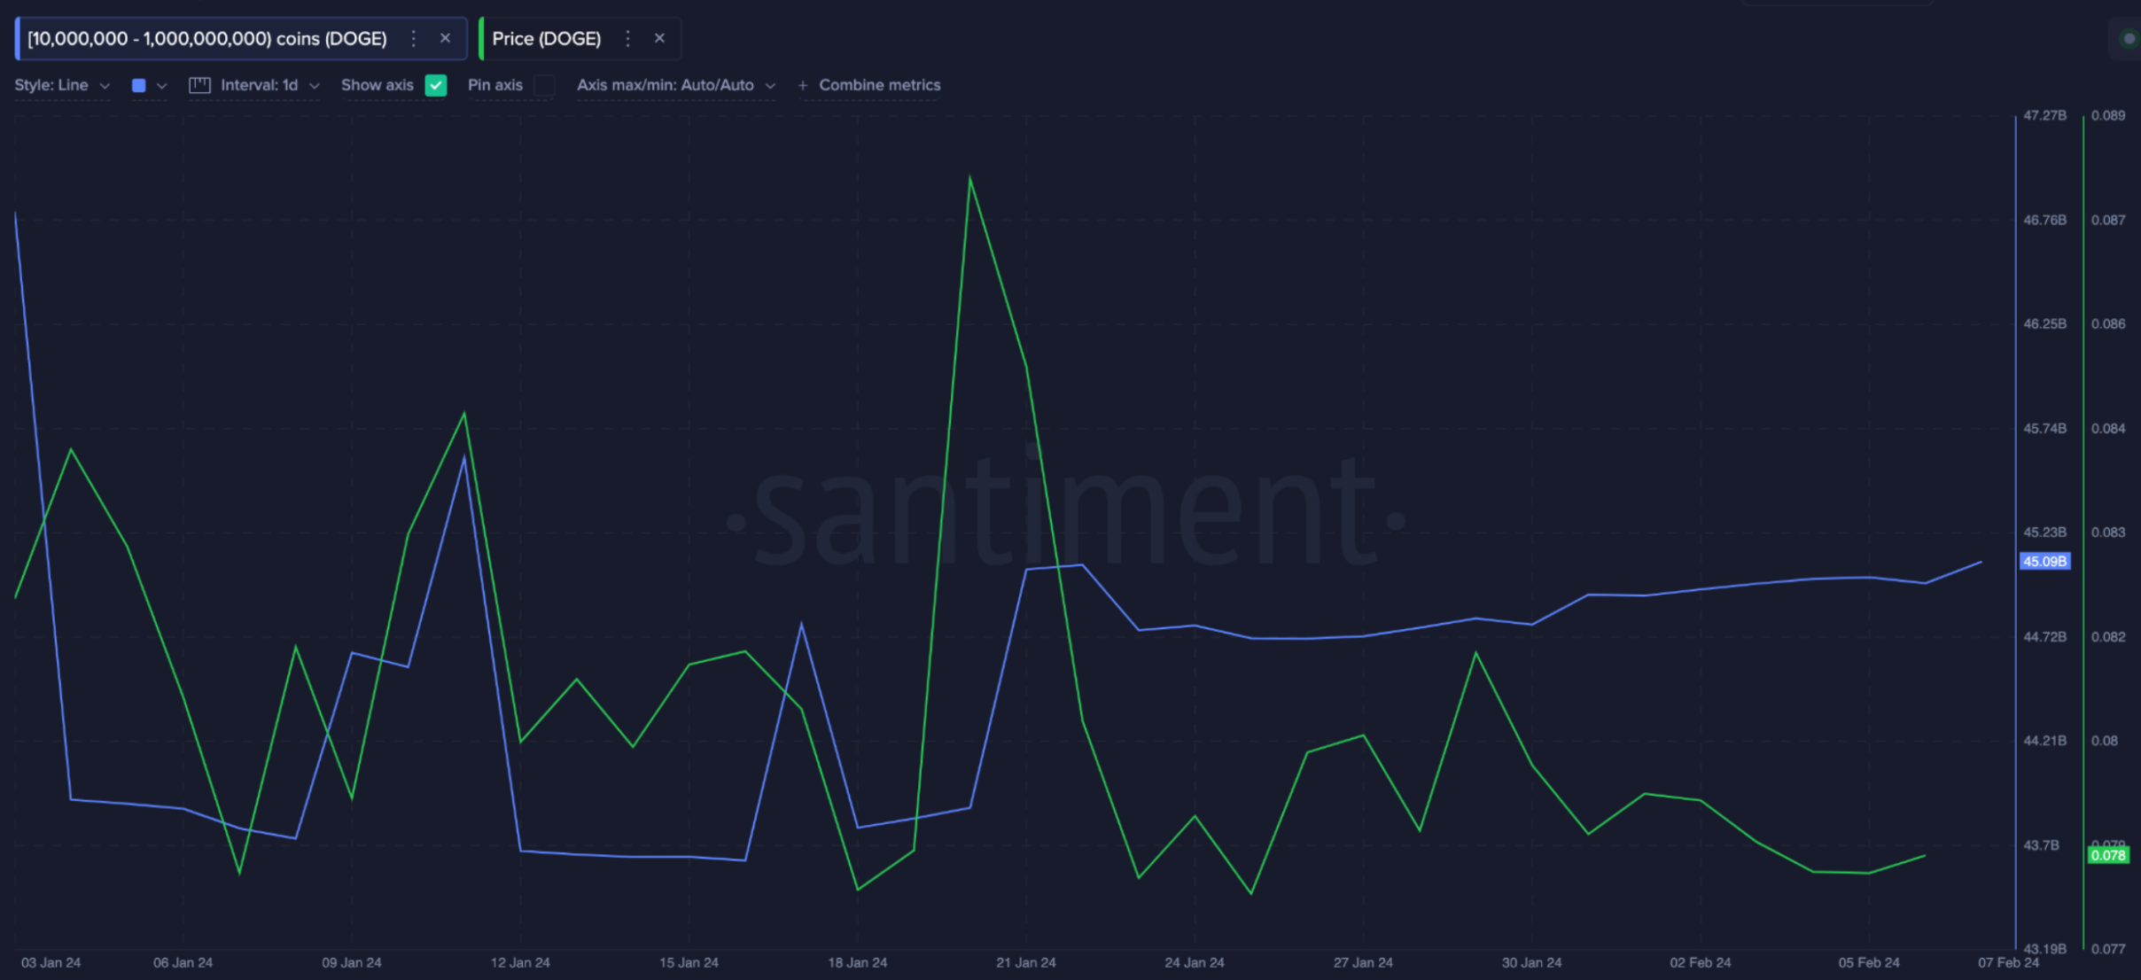
Task: Click the 30 Jan 24 date label
Action: point(1531,962)
